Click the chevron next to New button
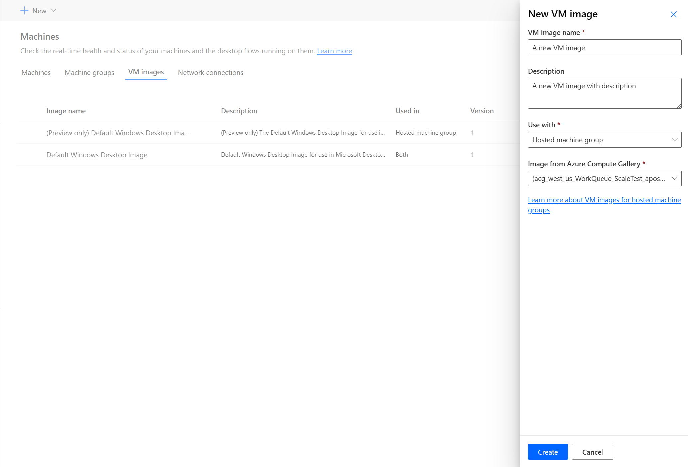The height and width of the screenshot is (467, 688). 52,10
